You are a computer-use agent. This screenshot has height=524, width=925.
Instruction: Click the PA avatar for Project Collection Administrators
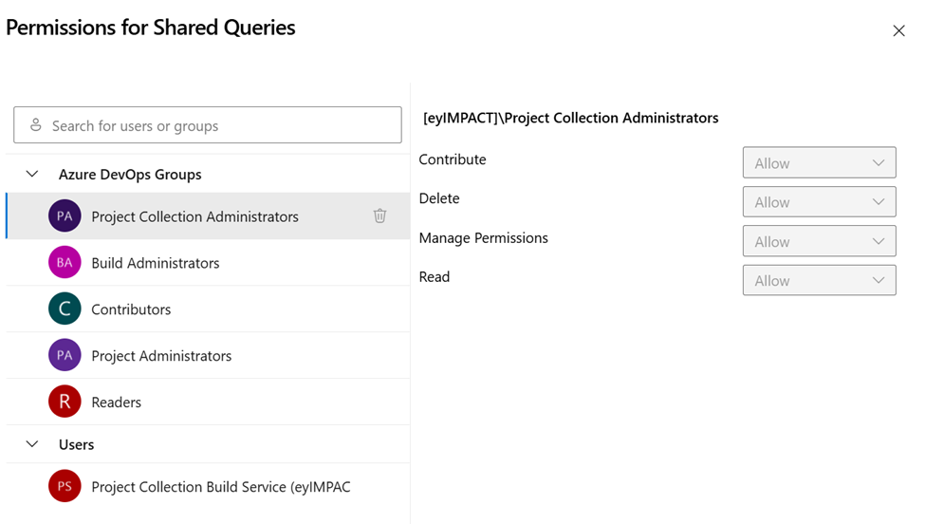65,216
